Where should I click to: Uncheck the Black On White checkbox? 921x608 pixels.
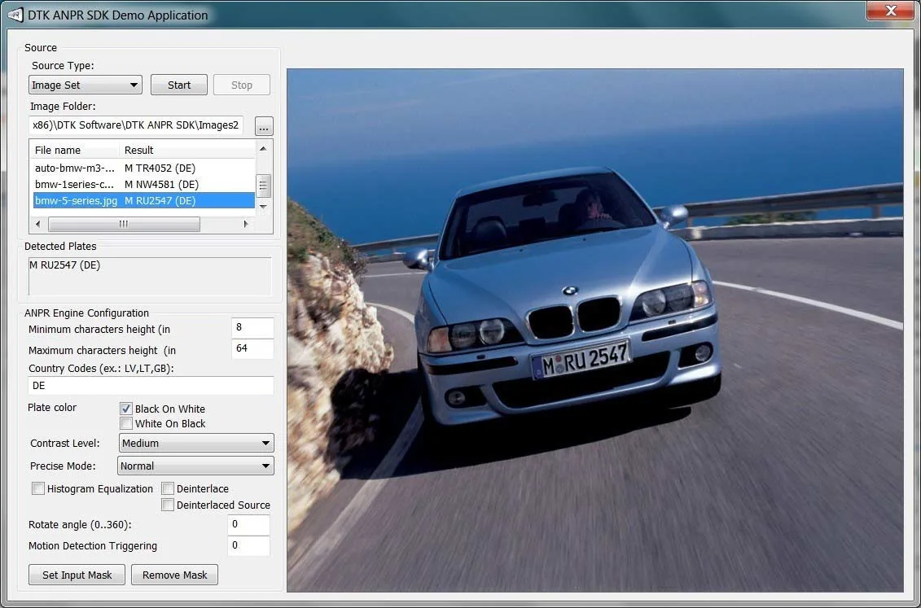tap(125, 409)
